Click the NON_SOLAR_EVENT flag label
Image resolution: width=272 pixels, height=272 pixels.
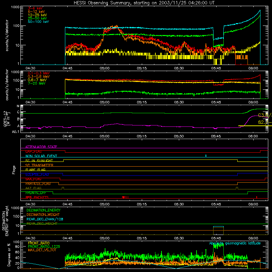tap(41, 156)
